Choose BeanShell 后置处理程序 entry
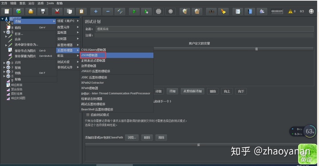This screenshot has height=166, width=319. 117,109
